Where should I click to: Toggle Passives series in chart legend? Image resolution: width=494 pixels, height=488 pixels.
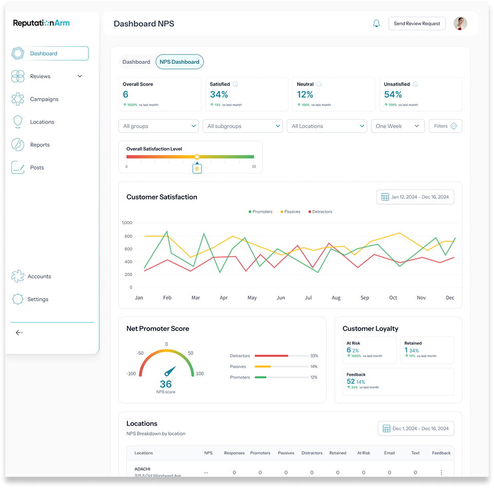click(x=290, y=212)
